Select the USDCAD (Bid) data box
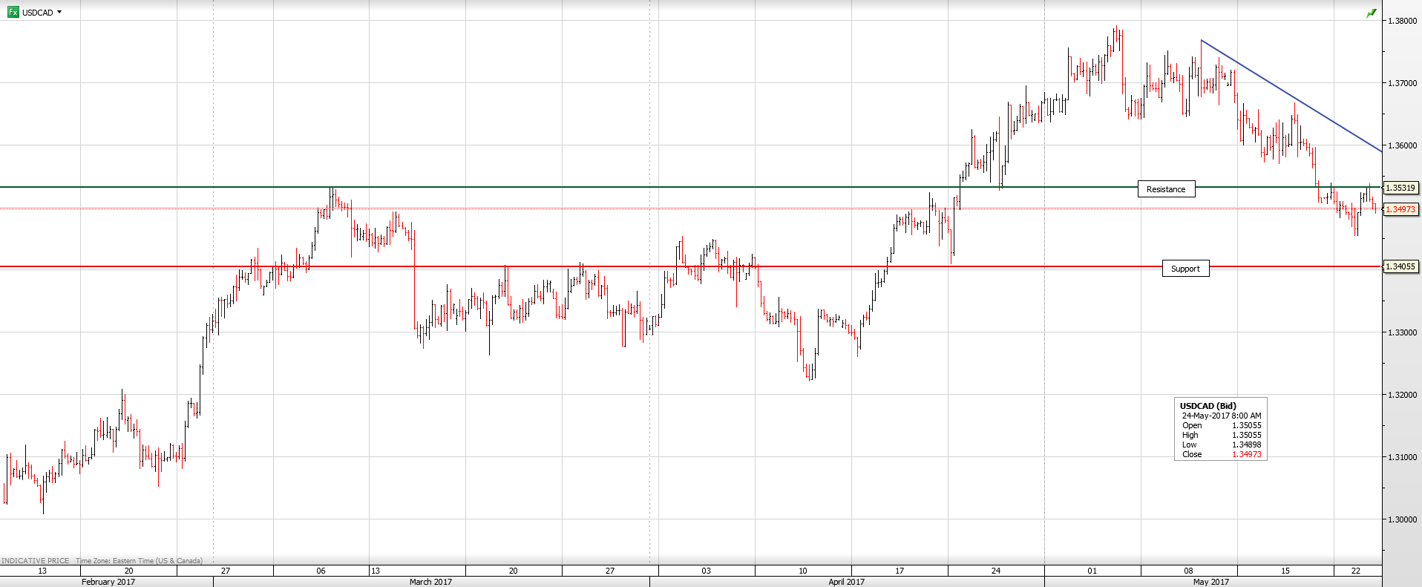 [1219, 429]
